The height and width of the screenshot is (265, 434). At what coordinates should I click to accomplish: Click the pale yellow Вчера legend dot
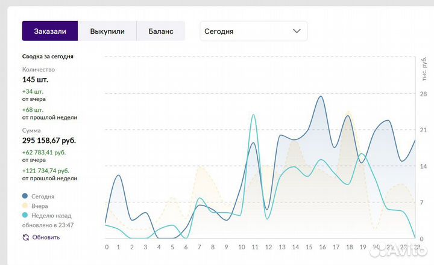(x=25, y=206)
